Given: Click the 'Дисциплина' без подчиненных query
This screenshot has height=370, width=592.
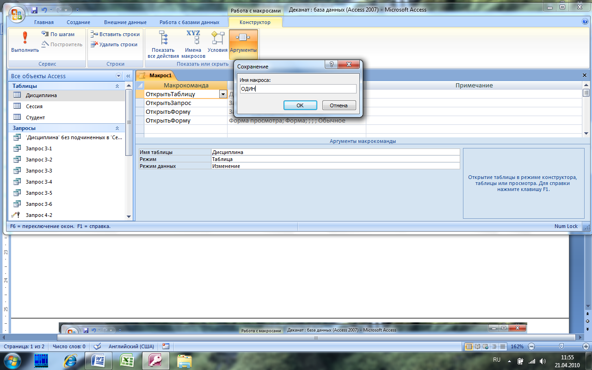Looking at the screenshot, I should tap(67, 137).
